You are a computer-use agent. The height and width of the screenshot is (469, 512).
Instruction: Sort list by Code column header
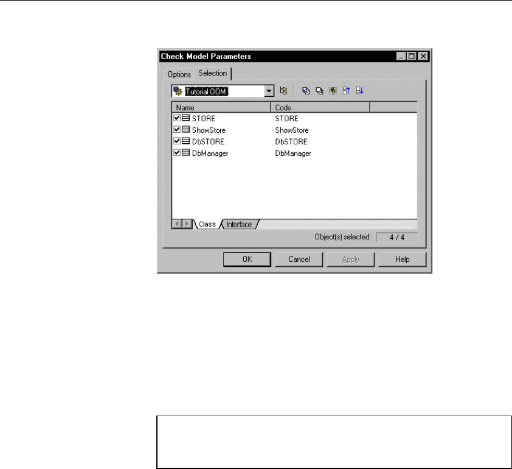tap(320, 107)
